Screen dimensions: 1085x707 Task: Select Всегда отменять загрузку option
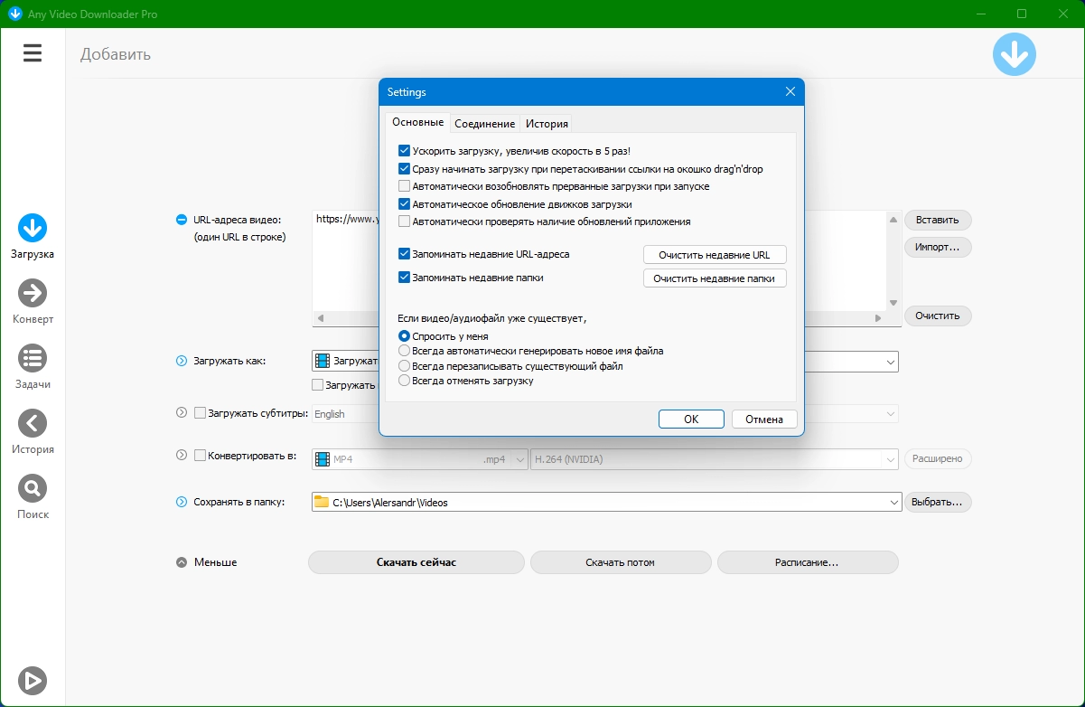point(404,381)
